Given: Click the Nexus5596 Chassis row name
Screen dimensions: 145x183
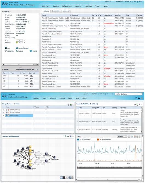Looking at the screenshot, I should click(48, 79).
